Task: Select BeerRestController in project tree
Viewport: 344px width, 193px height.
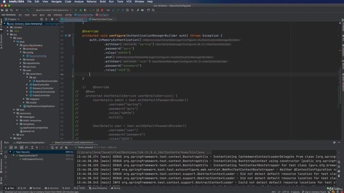Action: pos(47,81)
